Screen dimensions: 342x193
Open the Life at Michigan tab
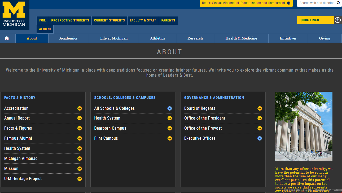tap(114, 38)
